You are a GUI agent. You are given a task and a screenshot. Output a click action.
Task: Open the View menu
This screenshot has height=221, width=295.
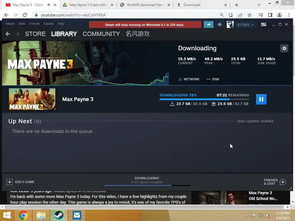click(22, 24)
